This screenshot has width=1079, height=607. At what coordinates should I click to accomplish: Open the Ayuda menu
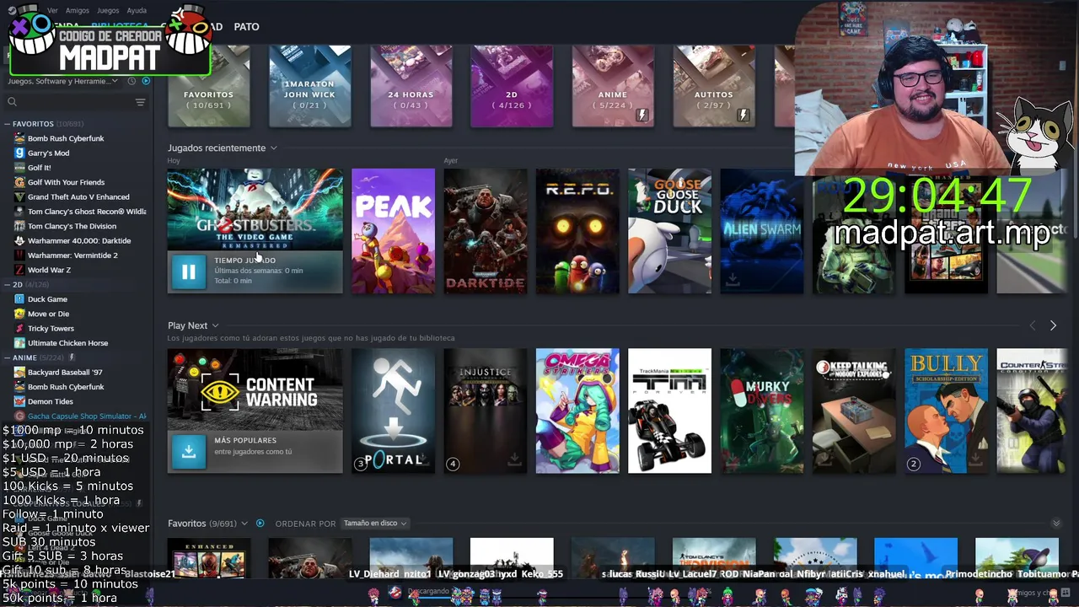(x=137, y=10)
